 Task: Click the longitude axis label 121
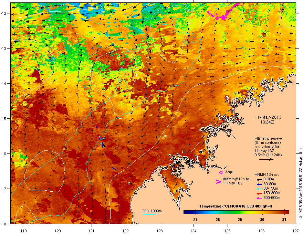(92, 231)
